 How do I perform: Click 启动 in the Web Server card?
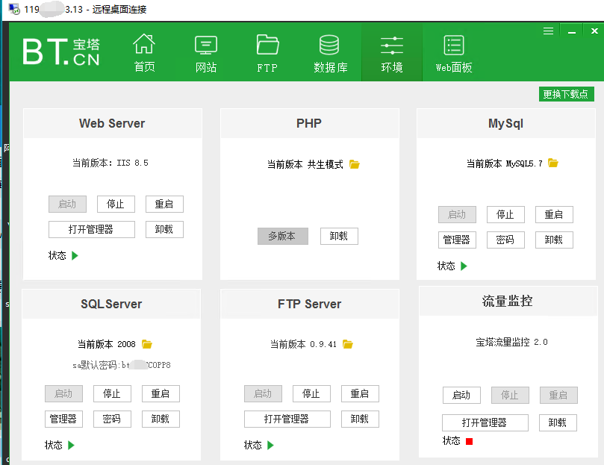[x=67, y=204]
